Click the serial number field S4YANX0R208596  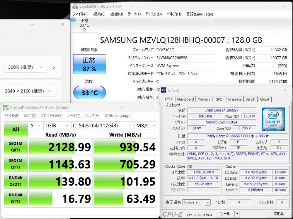(185, 58)
